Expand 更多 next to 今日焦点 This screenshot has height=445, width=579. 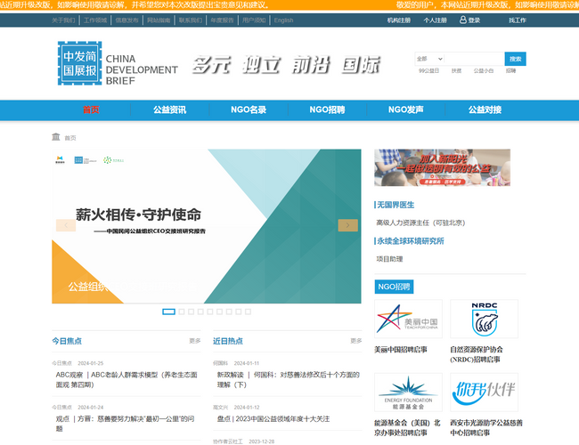(194, 341)
